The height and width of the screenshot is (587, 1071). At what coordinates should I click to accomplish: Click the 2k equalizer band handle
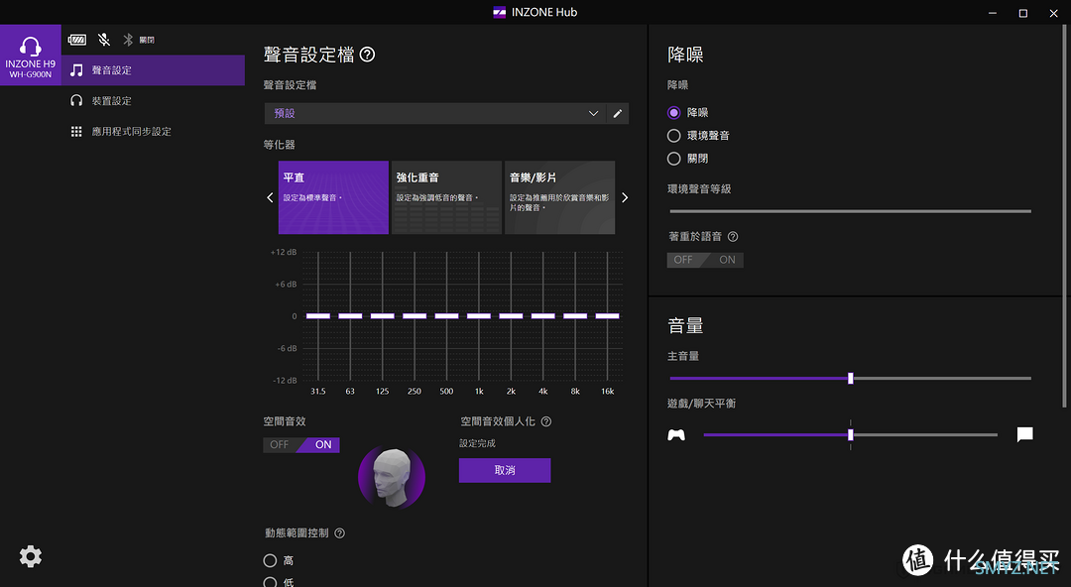click(x=511, y=315)
